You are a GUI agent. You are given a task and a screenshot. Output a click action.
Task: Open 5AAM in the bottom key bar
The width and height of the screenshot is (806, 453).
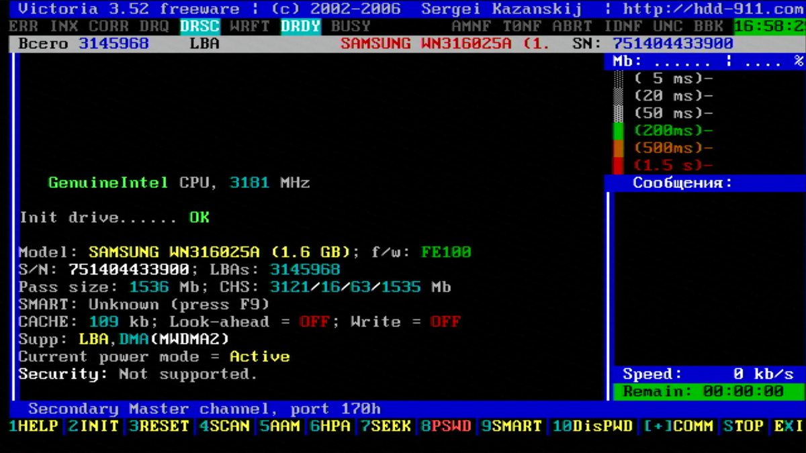coord(280,426)
